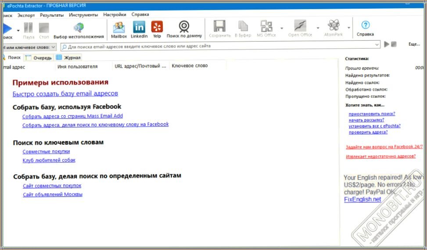Select the LinkedIn search icon

click(x=139, y=27)
